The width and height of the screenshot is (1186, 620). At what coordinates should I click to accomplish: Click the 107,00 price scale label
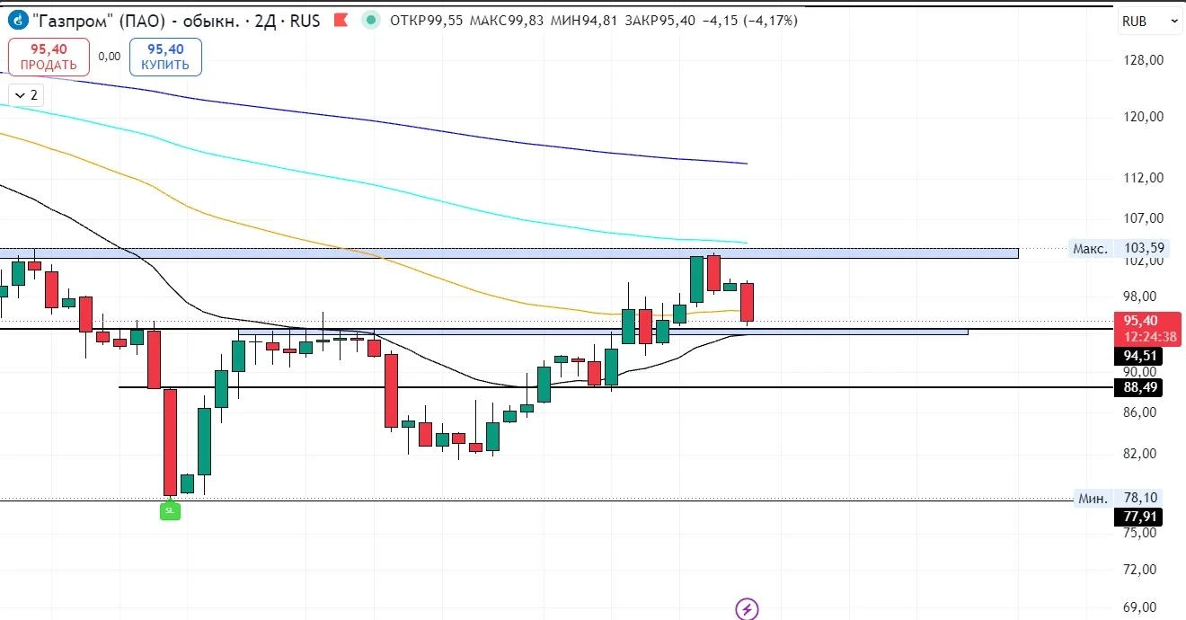click(1144, 217)
